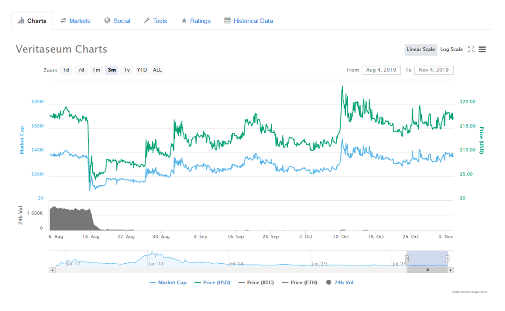This screenshot has width=505, height=311.
Task: Toggle Price (BTC) series in legend
Action: 256,282
